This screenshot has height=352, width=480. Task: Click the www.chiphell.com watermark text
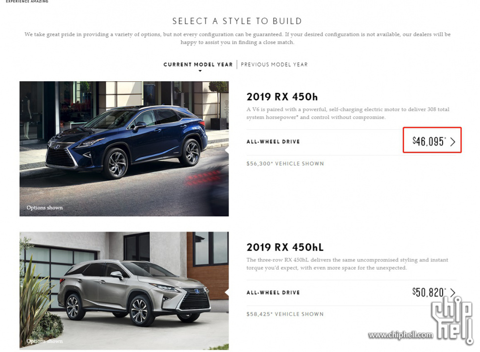pos(401,335)
